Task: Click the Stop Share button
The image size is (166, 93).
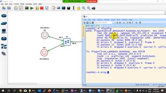Action: point(92,1)
